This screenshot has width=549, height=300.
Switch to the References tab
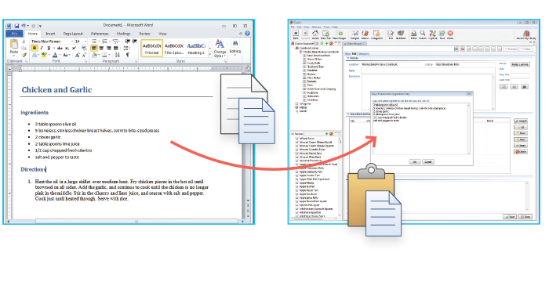coord(100,34)
